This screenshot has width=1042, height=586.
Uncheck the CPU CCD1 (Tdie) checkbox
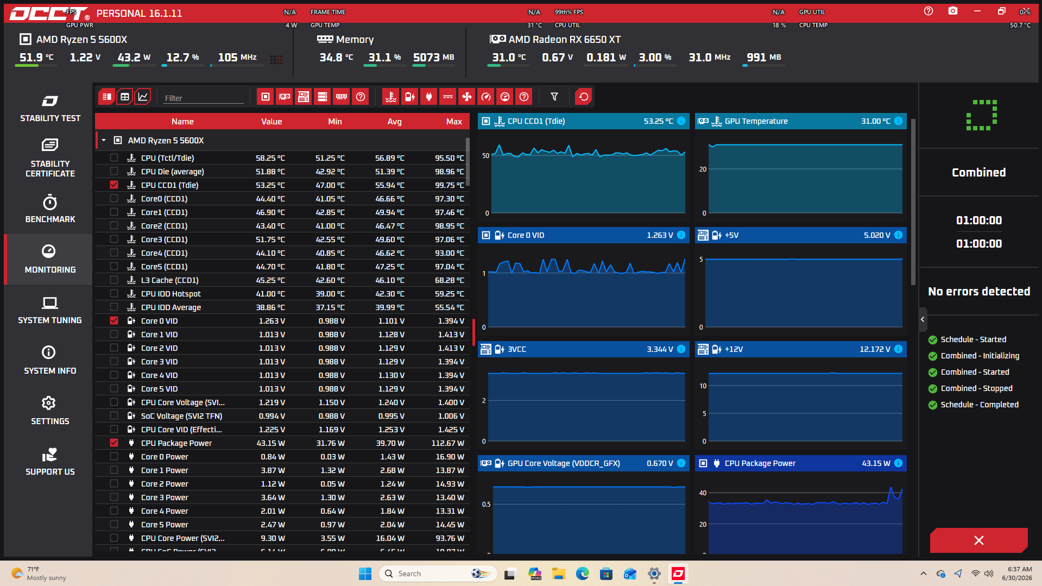(x=114, y=185)
